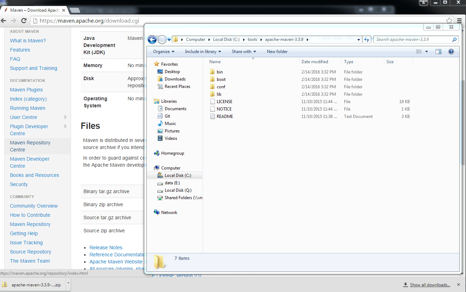Select Favorites in navigation pane
The image size is (466, 292).
(169, 64)
